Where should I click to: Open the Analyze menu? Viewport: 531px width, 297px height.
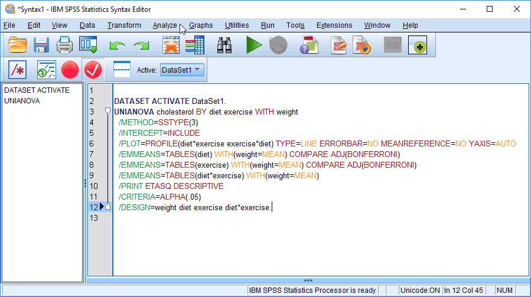coord(165,25)
